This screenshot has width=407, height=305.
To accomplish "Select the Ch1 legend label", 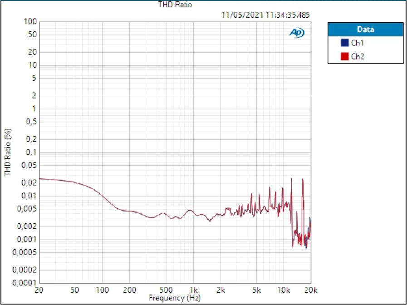I will pyautogui.click(x=358, y=43).
